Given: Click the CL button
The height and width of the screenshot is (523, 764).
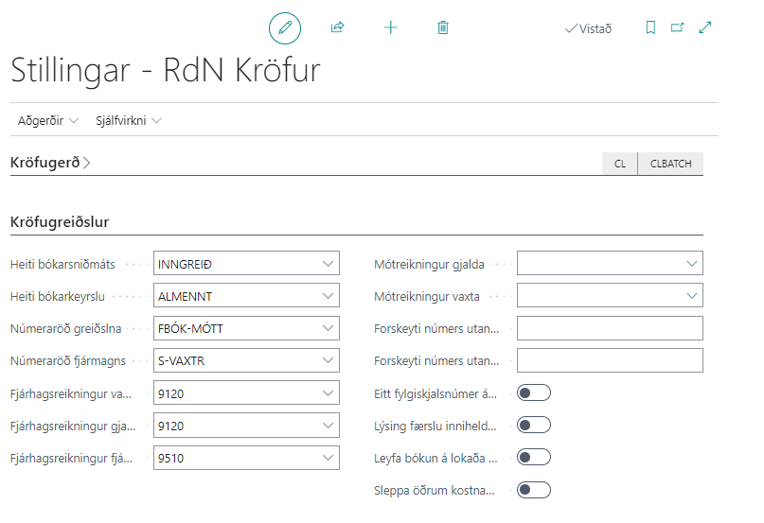Looking at the screenshot, I should (620, 164).
